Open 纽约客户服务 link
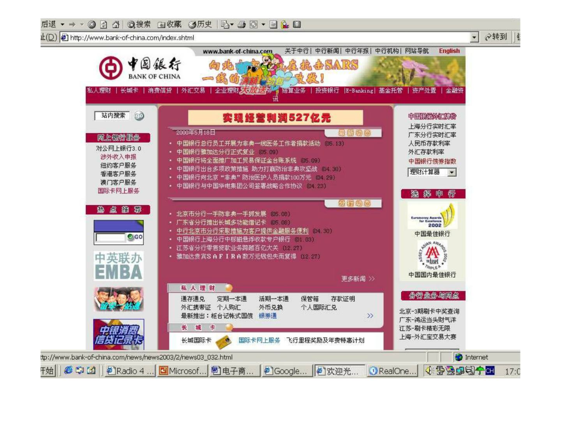Viewport: 561px width, 421px height. [x=118, y=165]
